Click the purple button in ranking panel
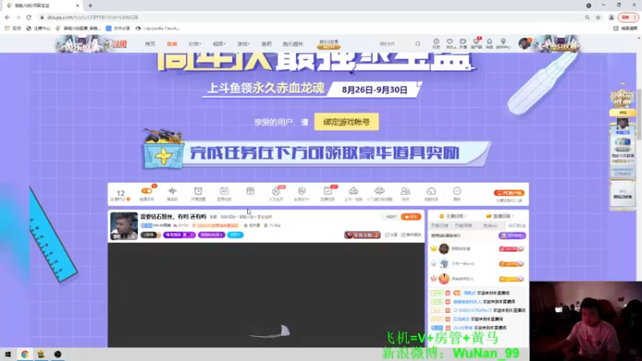This screenshot has height=361, width=642. pos(512,236)
